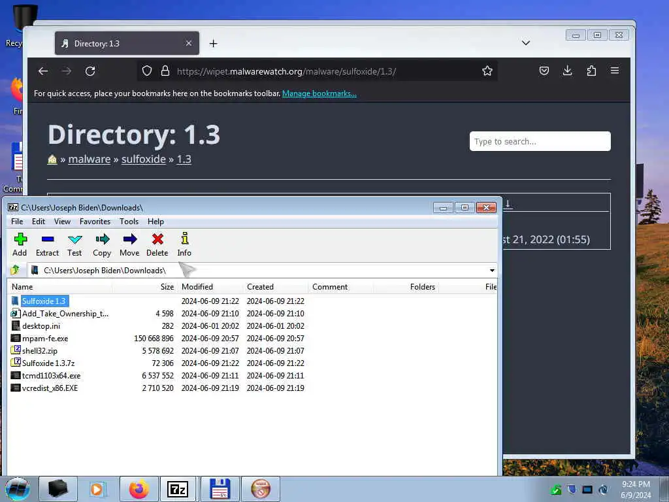This screenshot has height=502, width=669.
Task: Open the Firefox hamburger application menu
Action: coord(615,71)
